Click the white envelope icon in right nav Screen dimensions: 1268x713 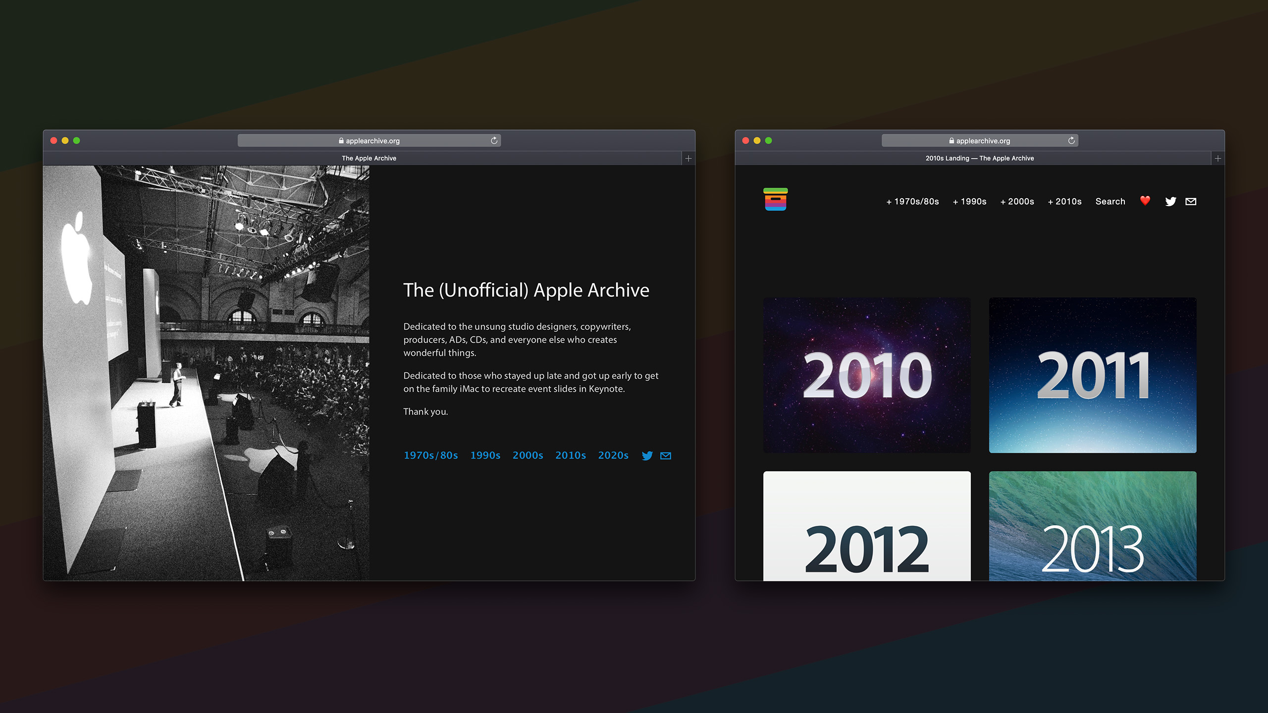pos(1191,202)
